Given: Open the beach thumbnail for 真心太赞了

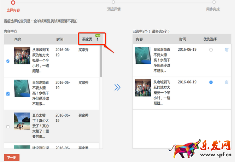Looking at the screenshot, I should point(22,121).
